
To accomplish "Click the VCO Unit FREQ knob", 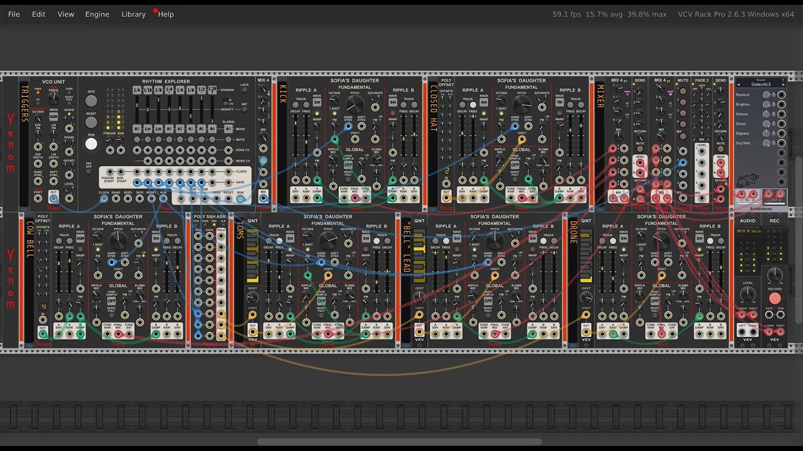I will [x=54, y=98].
